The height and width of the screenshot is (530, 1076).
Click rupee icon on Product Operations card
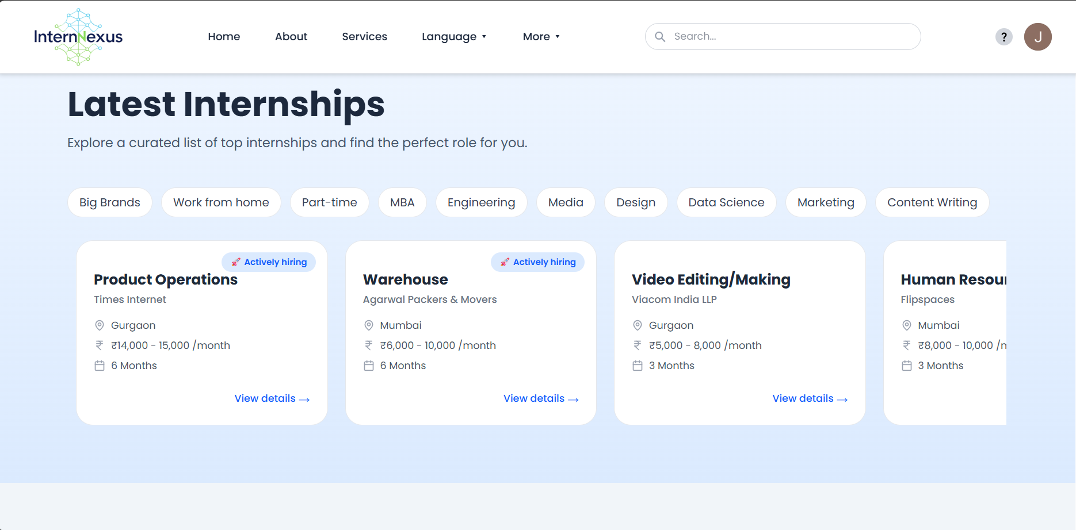point(100,345)
